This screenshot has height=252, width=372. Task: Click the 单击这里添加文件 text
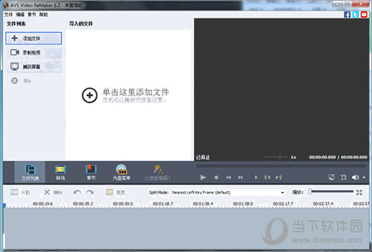click(136, 92)
